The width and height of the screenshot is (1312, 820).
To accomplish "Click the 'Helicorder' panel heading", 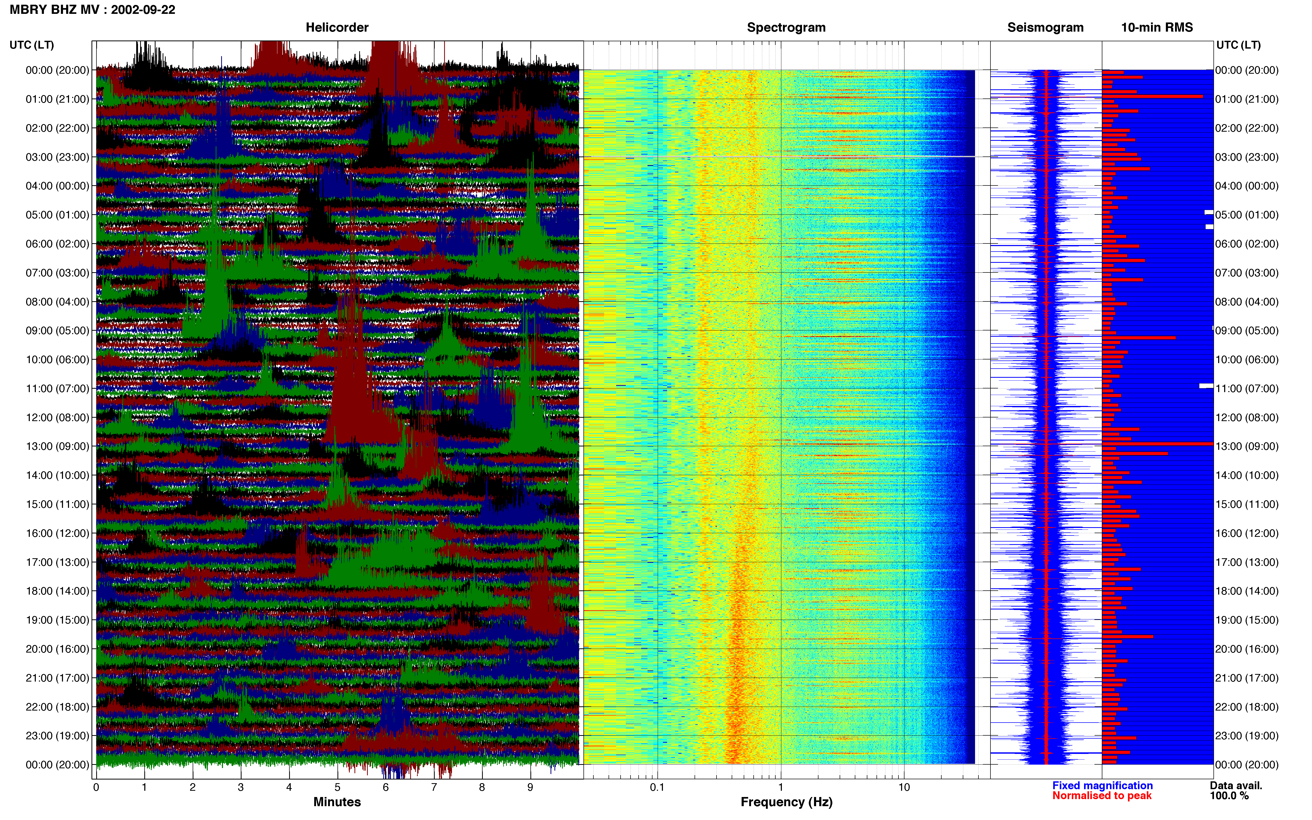I will click(x=337, y=27).
